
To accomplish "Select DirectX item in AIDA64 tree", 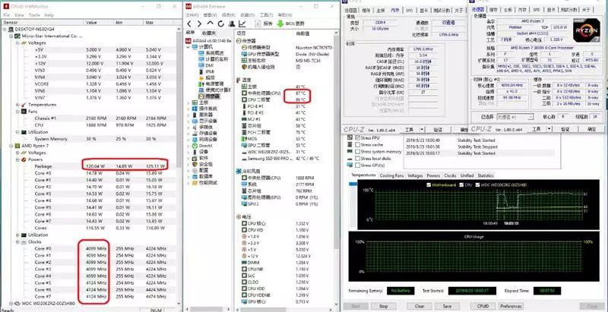I will [204, 146].
